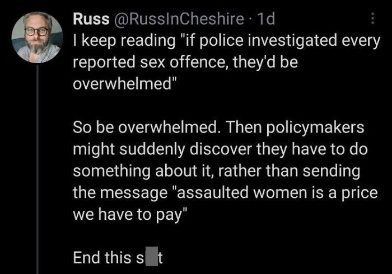The width and height of the screenshot is (392, 274).
Task: Click the 1d timestamp of the tweet
Action: coord(266,19)
